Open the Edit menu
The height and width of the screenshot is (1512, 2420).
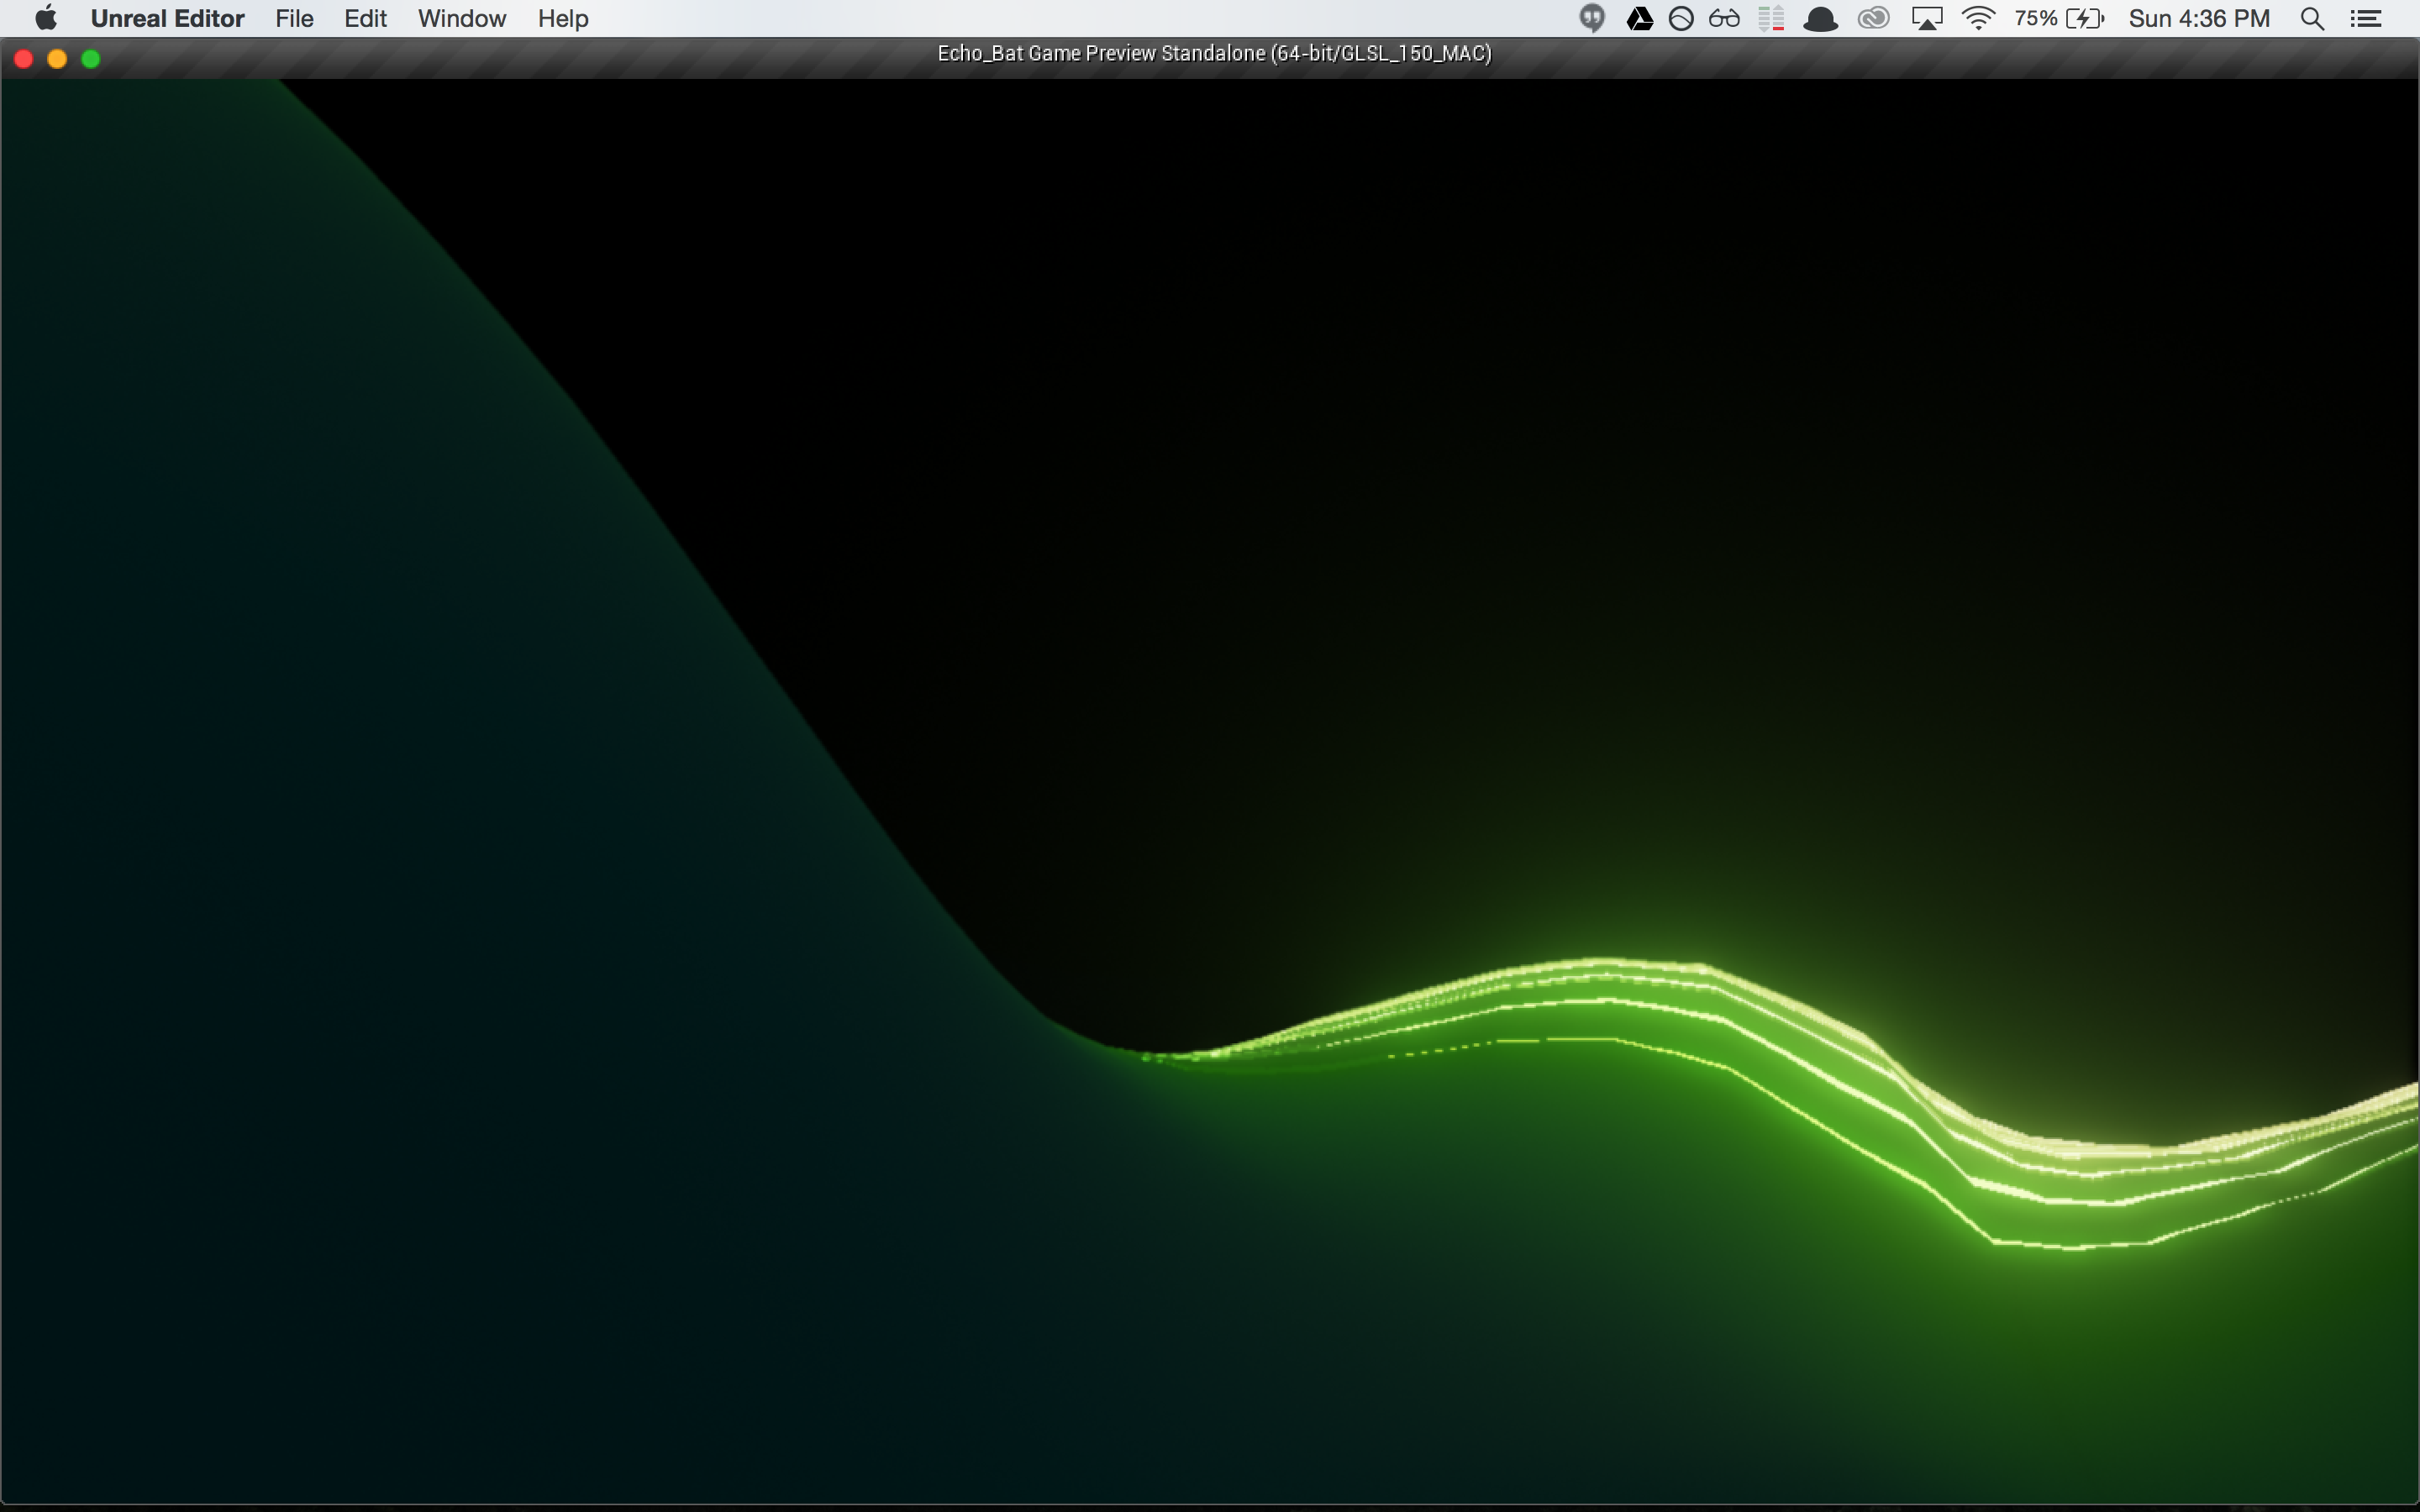coord(365,18)
